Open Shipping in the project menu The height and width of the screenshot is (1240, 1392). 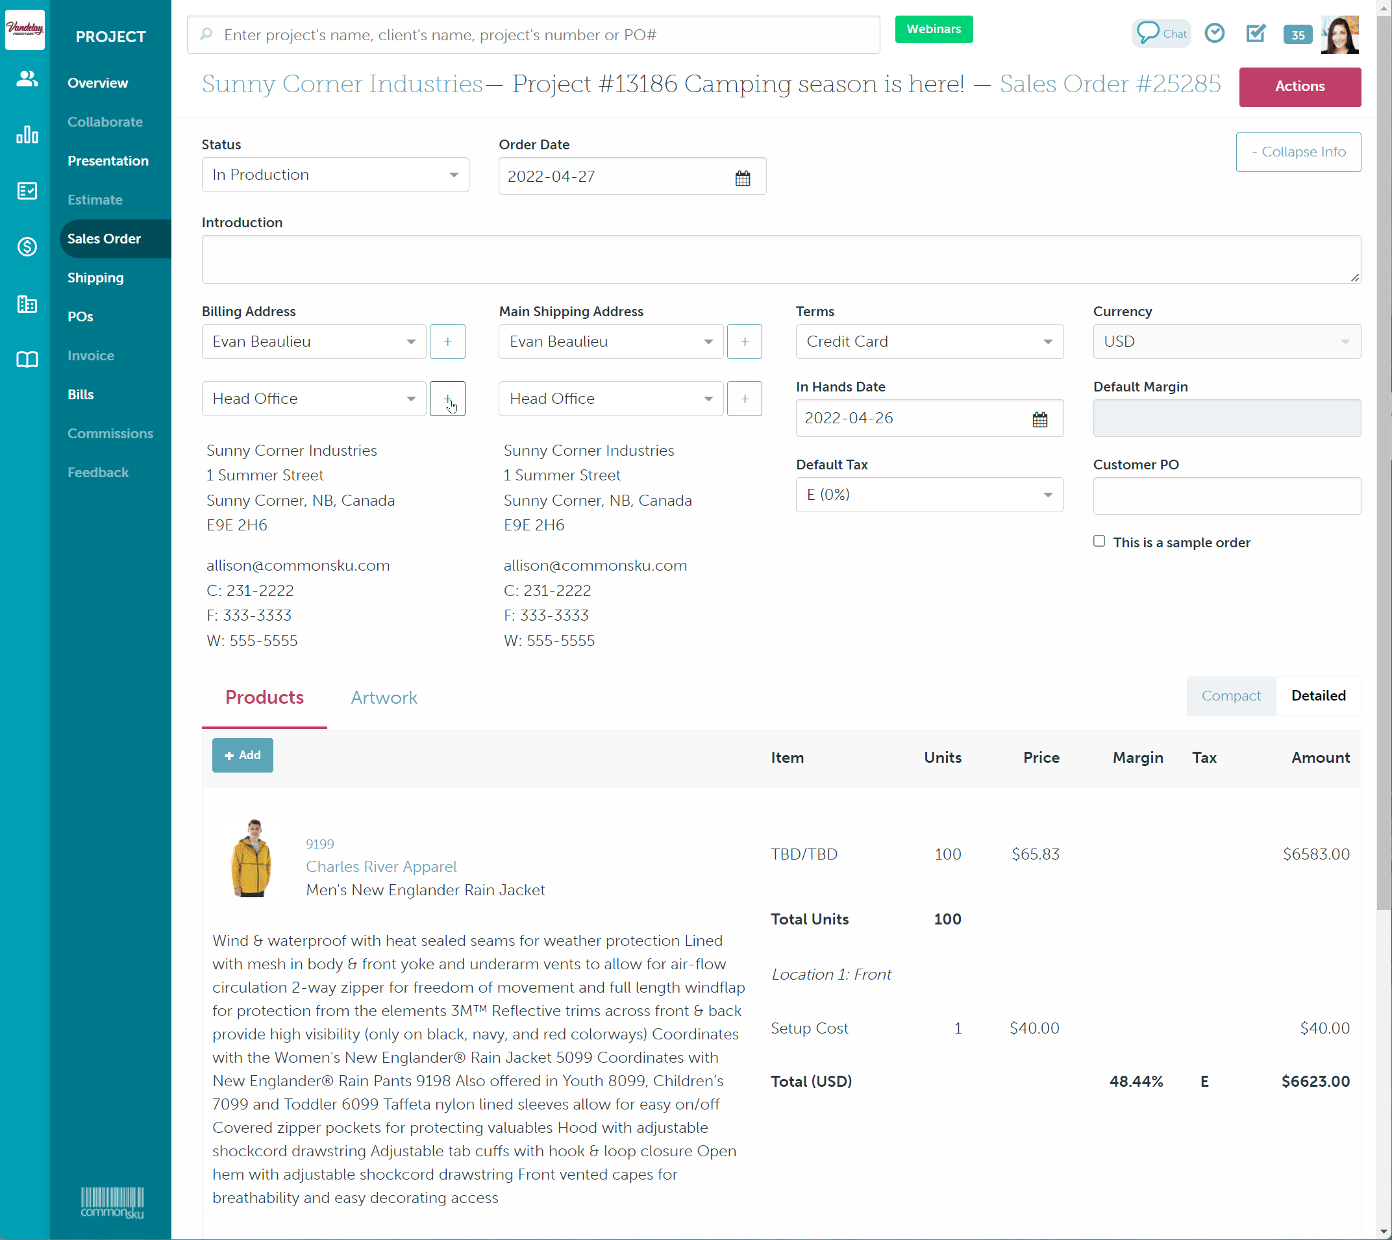click(95, 278)
